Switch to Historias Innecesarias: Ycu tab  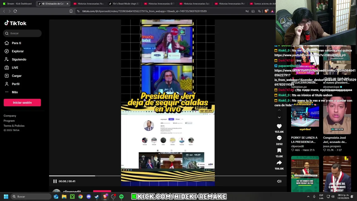coord(88,4)
